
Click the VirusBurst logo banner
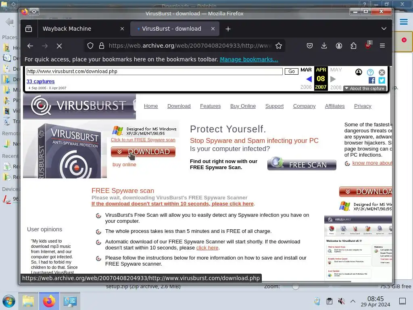pos(79,106)
